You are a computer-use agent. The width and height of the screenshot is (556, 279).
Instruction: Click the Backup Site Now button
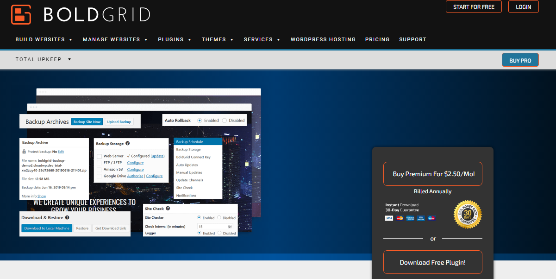87,121
